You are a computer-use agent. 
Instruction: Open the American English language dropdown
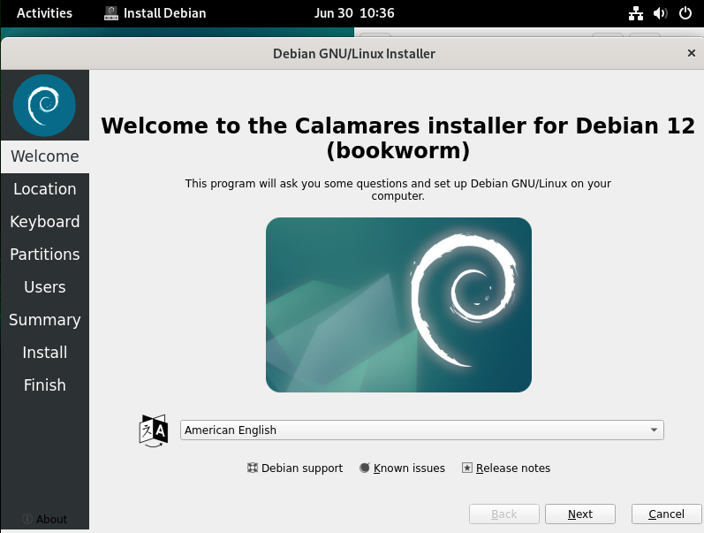click(421, 430)
